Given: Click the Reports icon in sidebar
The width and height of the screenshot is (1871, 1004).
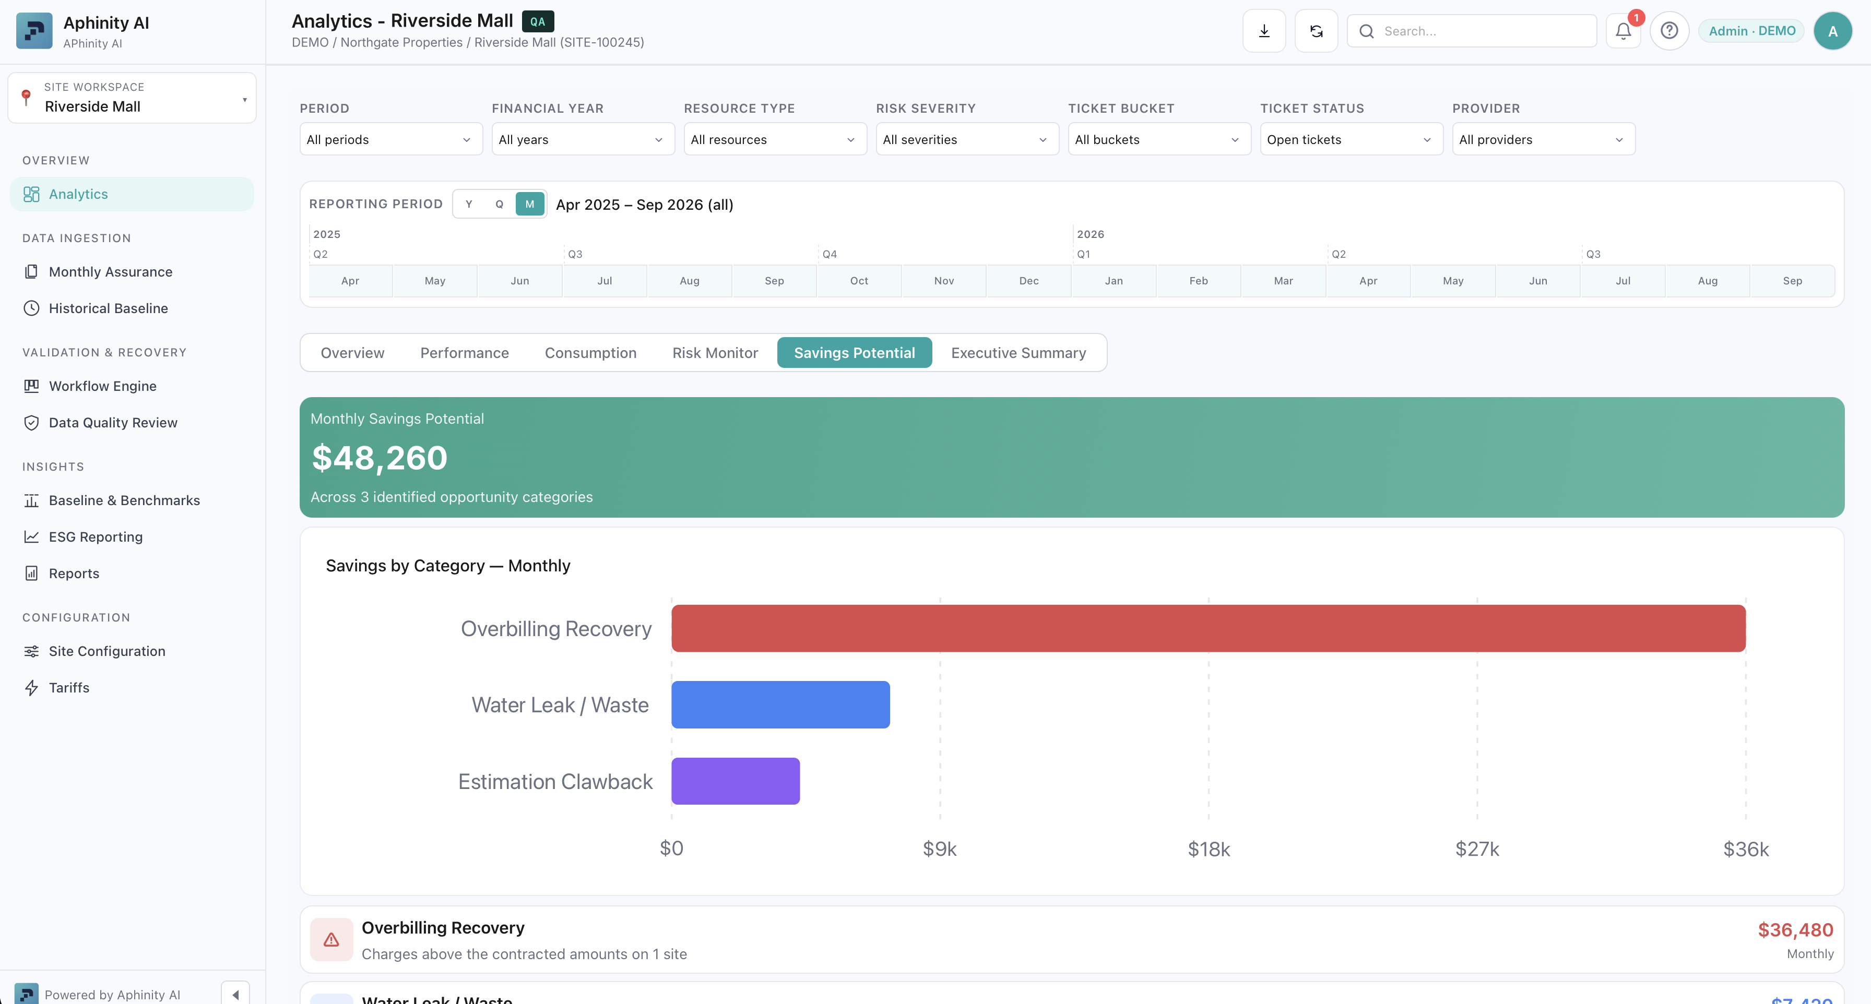Looking at the screenshot, I should pyautogui.click(x=31, y=573).
